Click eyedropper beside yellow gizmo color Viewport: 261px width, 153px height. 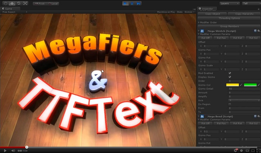pyautogui.click(x=241, y=85)
